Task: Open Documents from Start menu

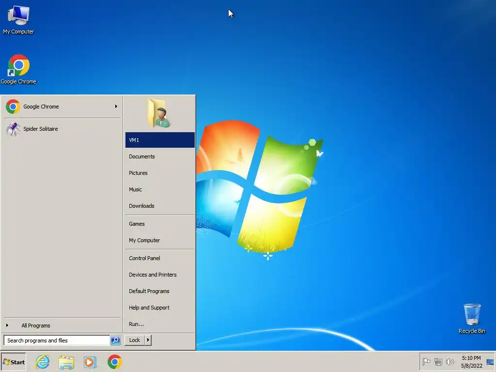Action: [x=160, y=156]
